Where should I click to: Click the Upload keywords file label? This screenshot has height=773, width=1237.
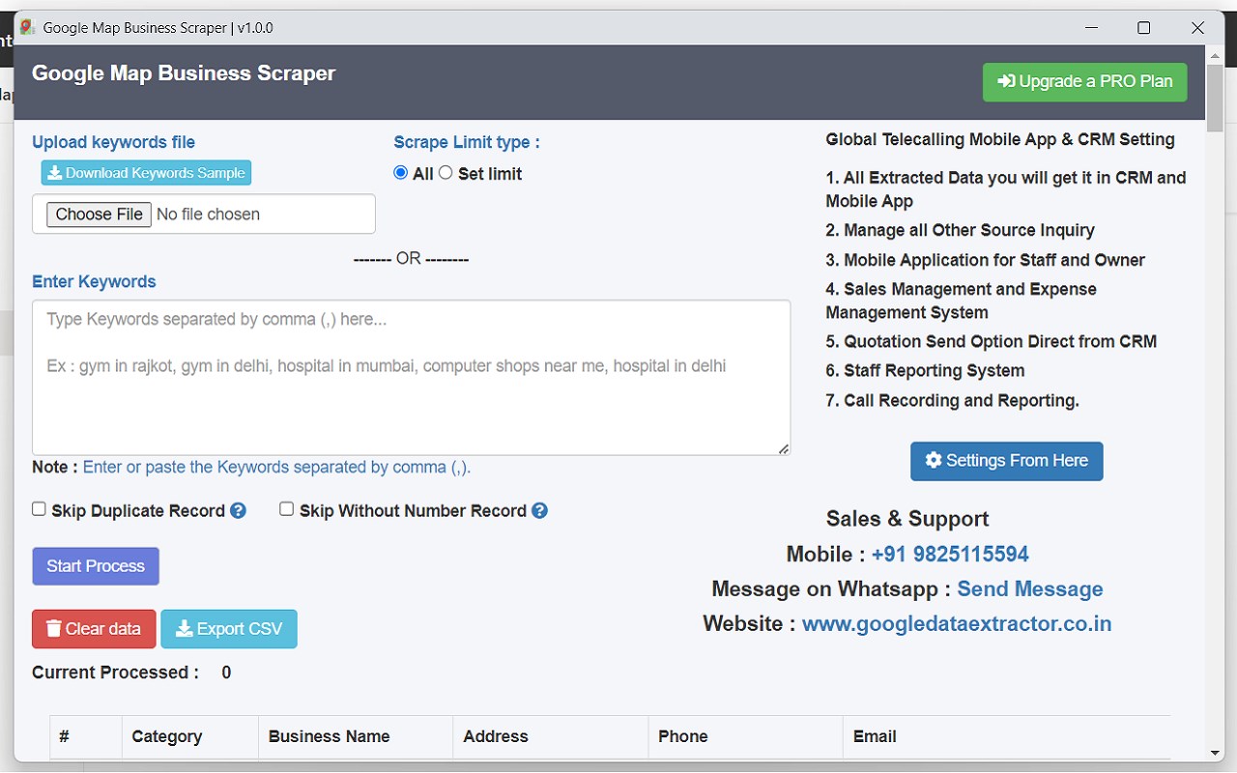(x=113, y=142)
